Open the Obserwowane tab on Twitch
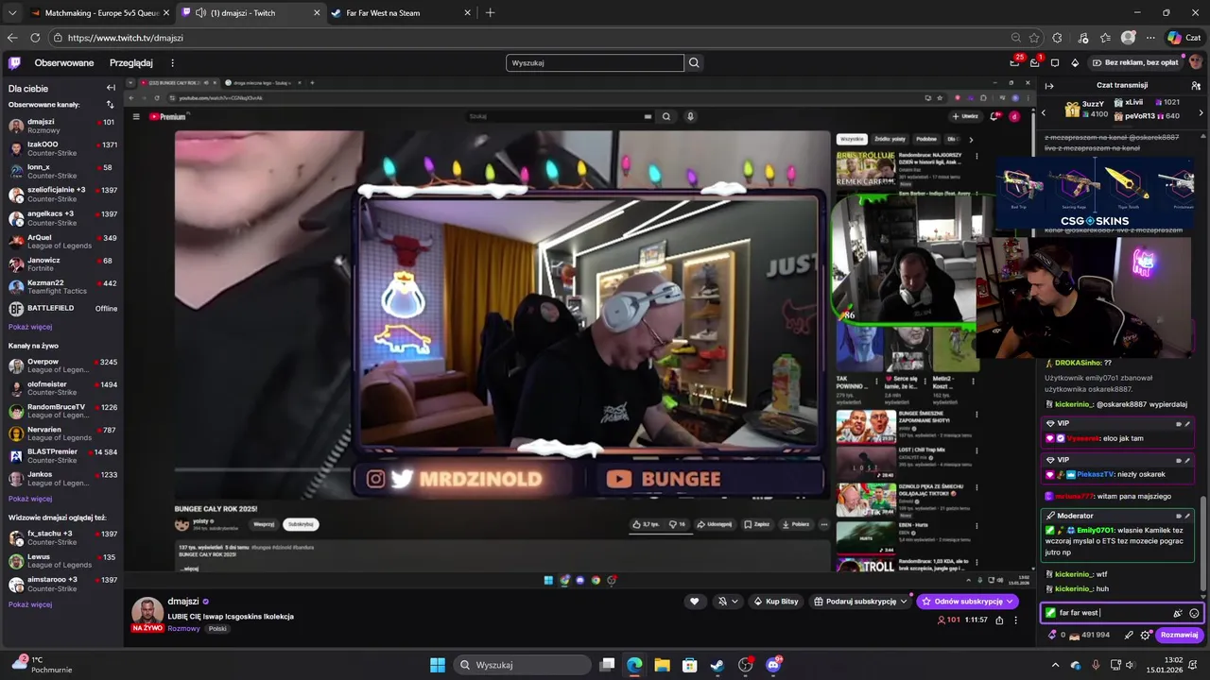The height and width of the screenshot is (680, 1210). point(64,63)
